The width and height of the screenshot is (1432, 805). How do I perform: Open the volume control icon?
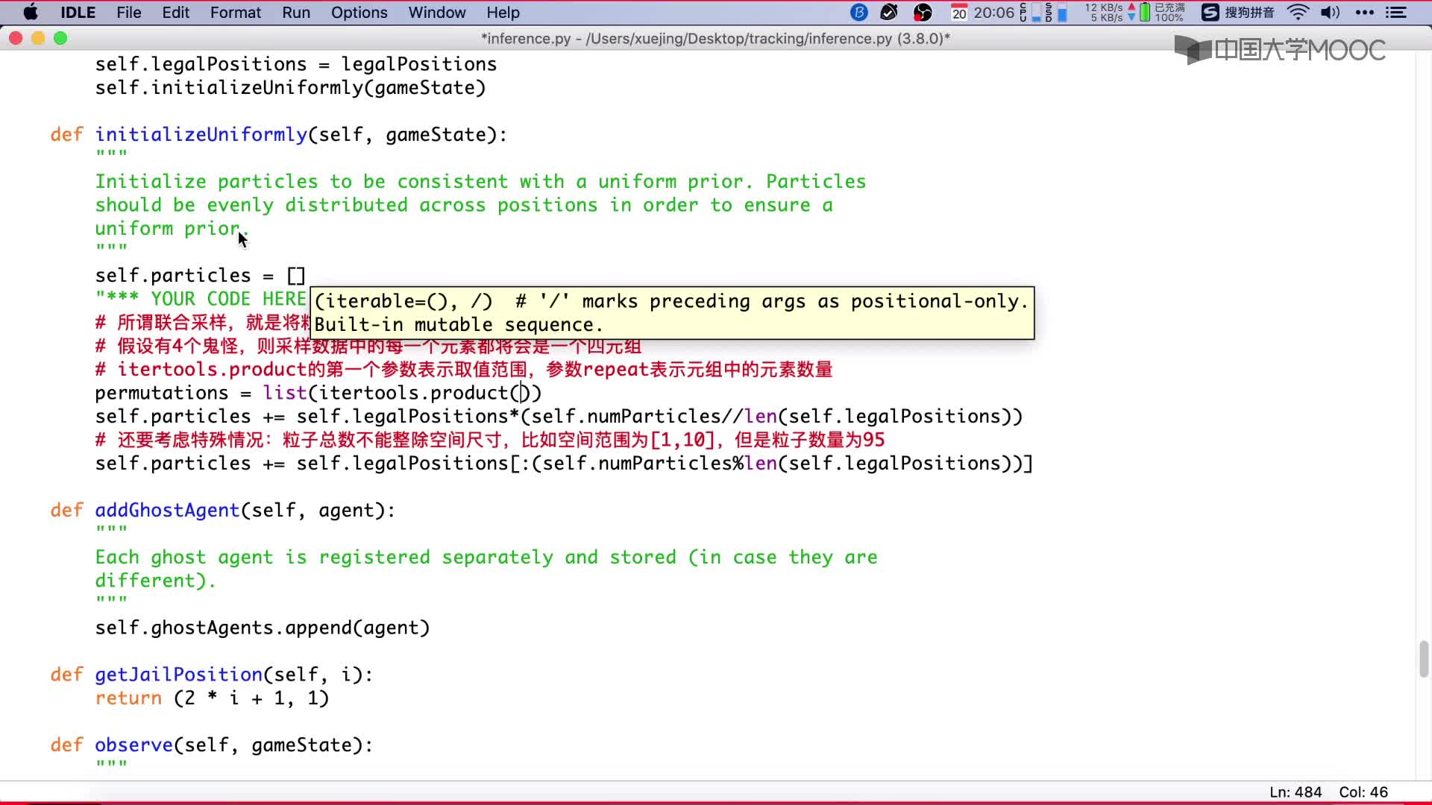point(1331,13)
